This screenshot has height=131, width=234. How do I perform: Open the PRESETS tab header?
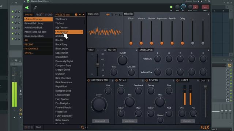[x=63, y=15]
